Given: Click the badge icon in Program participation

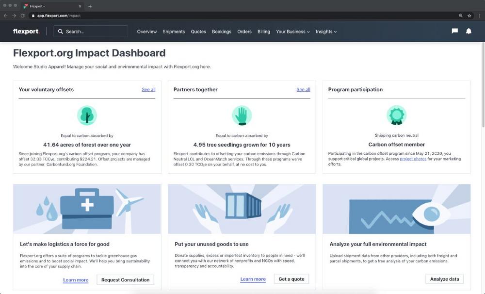Looking at the screenshot, I should pyautogui.click(x=397, y=115).
